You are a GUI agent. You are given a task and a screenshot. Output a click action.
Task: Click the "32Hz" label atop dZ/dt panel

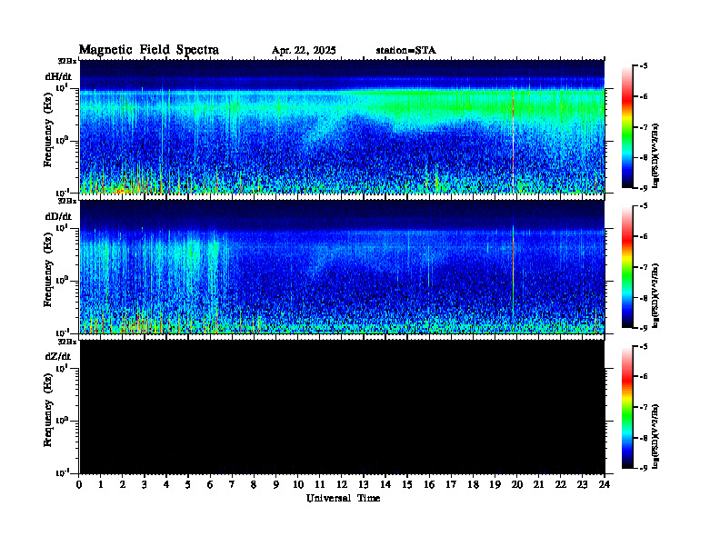(67, 342)
